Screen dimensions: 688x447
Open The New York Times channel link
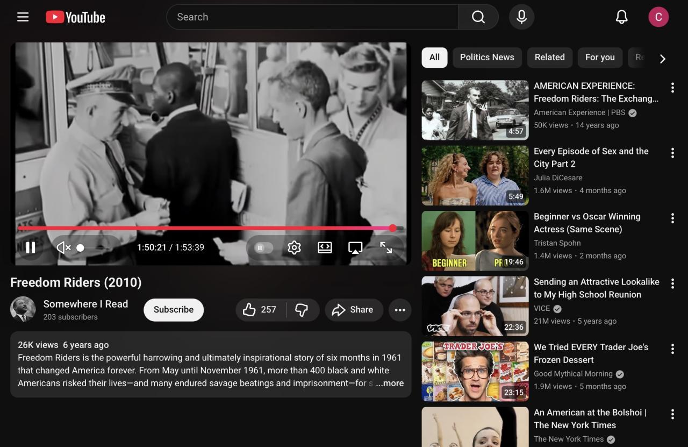tap(569, 439)
